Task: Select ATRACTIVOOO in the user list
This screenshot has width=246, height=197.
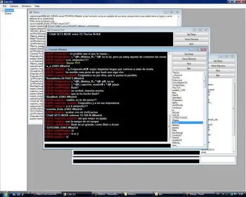Action: click(180, 118)
